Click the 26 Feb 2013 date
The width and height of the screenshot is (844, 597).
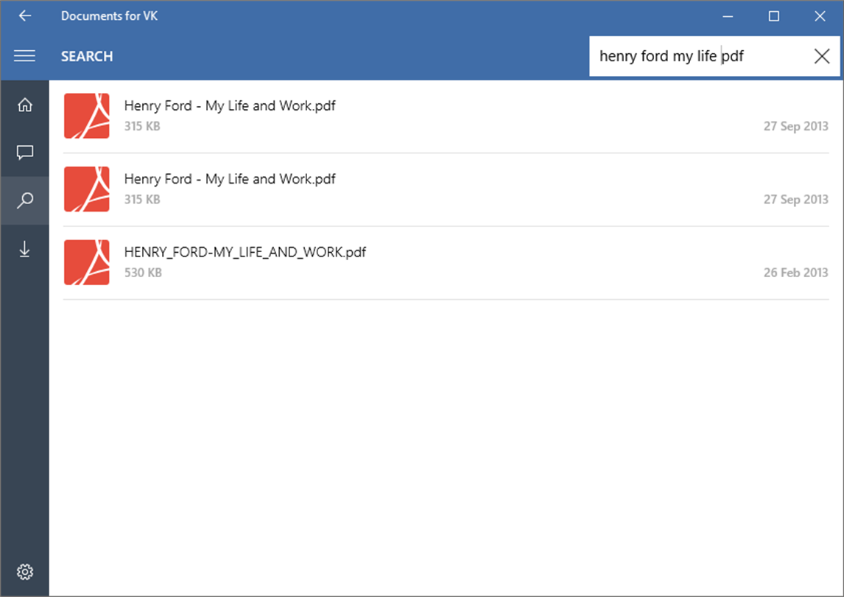coord(795,273)
